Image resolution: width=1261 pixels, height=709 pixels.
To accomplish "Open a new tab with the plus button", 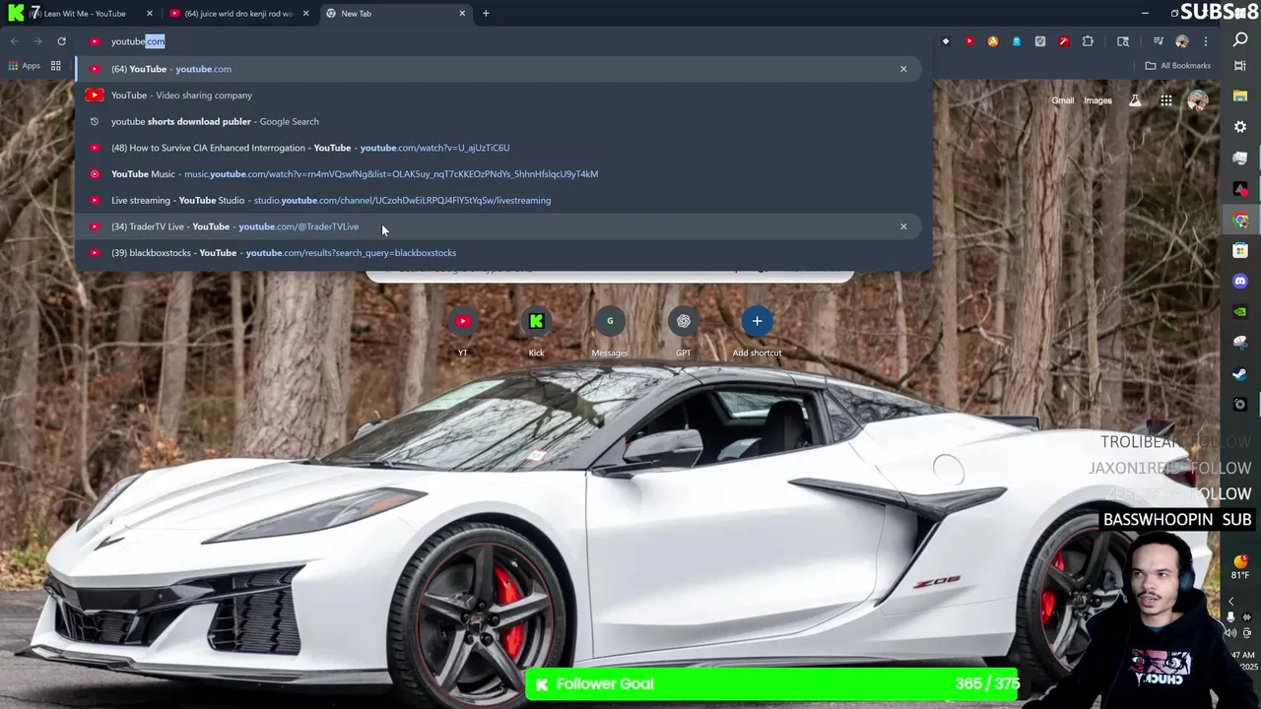I will coord(486,14).
